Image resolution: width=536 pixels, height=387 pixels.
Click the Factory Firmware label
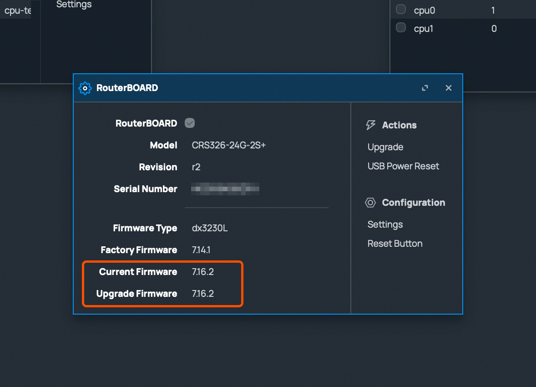coord(139,250)
